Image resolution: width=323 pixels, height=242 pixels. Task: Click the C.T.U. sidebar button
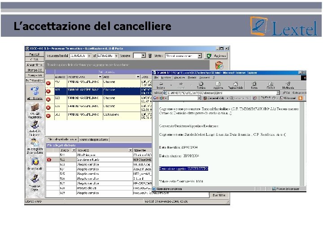[35, 60]
